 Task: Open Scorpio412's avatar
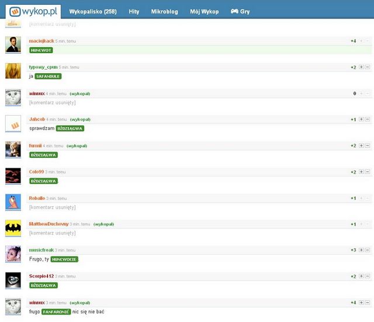(x=13, y=281)
